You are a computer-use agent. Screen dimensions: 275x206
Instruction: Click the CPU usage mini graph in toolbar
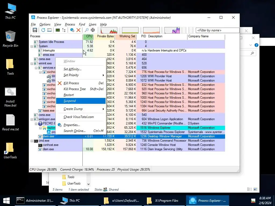pyautogui.click(x=109, y=30)
